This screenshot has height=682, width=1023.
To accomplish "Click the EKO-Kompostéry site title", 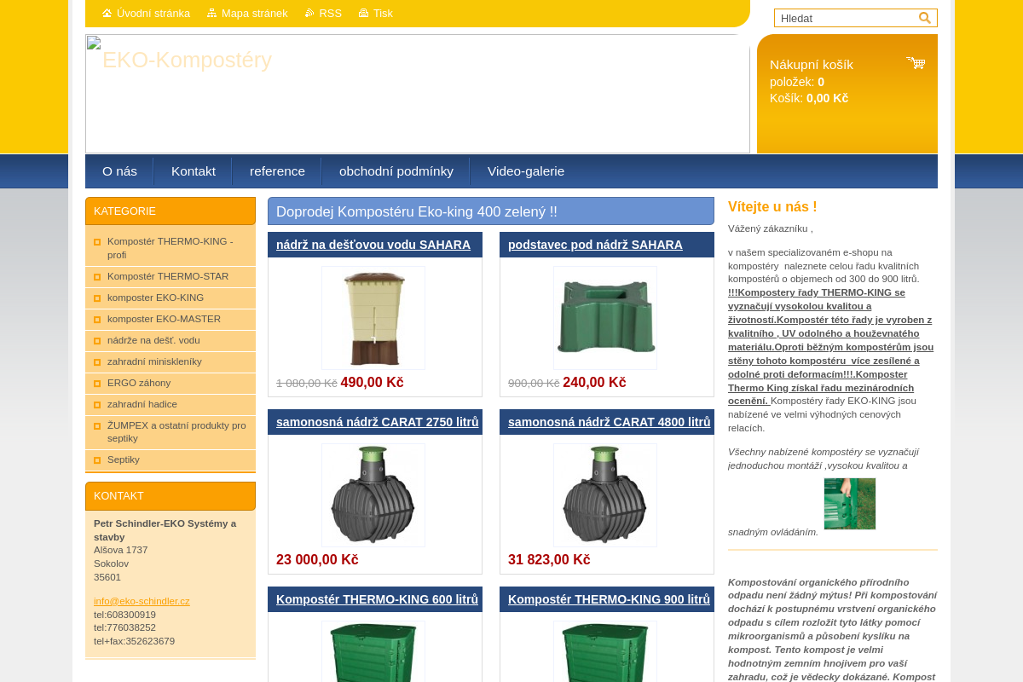I will pos(187,60).
